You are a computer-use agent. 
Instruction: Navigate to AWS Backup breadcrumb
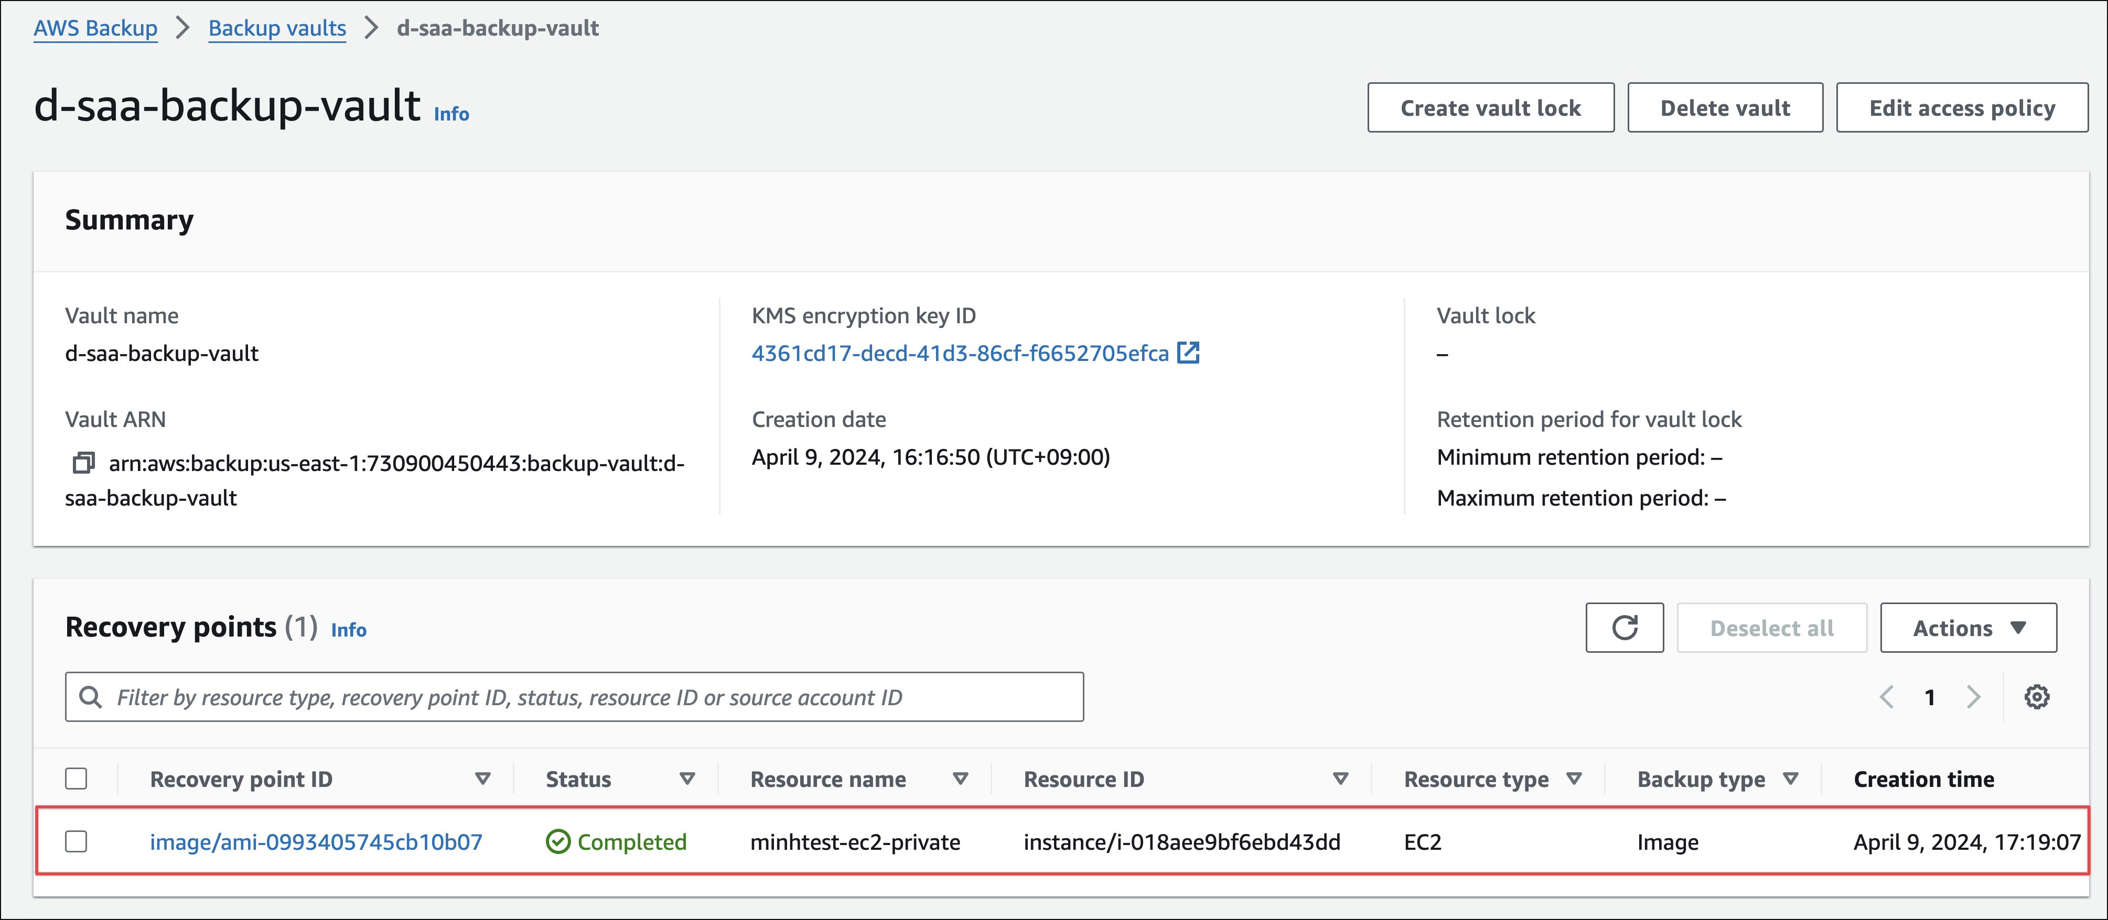tap(95, 28)
